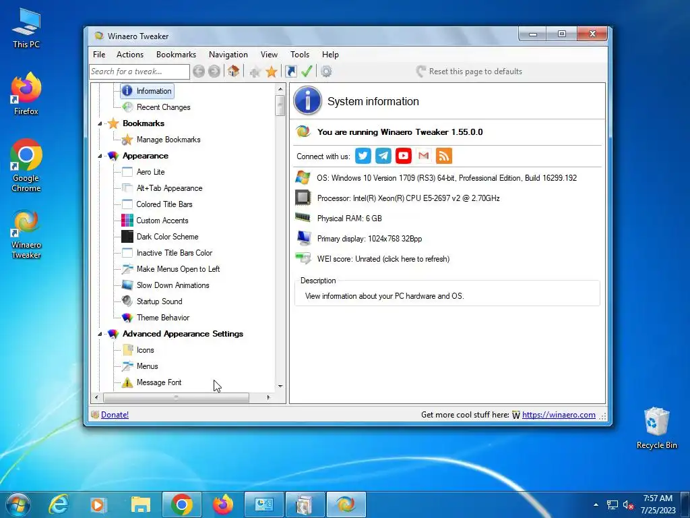Viewport: 690px width, 518px height.
Task: Open Winaero Twitter link icon
Action: pos(363,156)
